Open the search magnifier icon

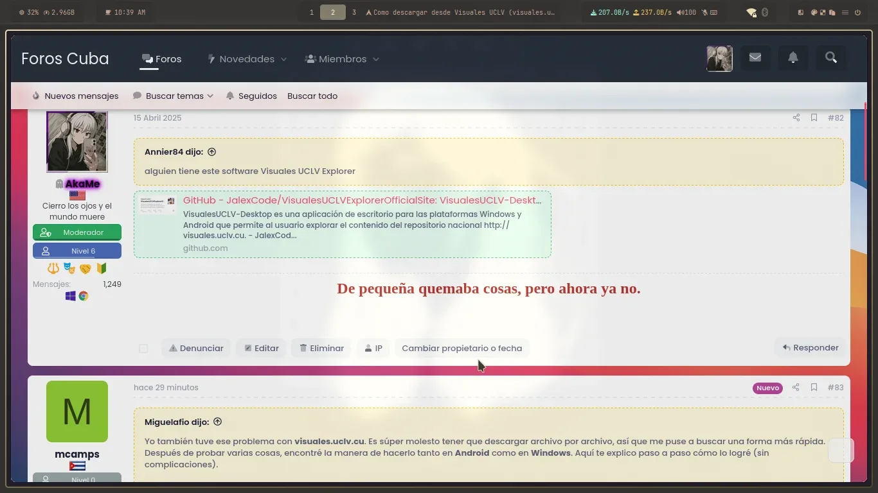pos(831,58)
